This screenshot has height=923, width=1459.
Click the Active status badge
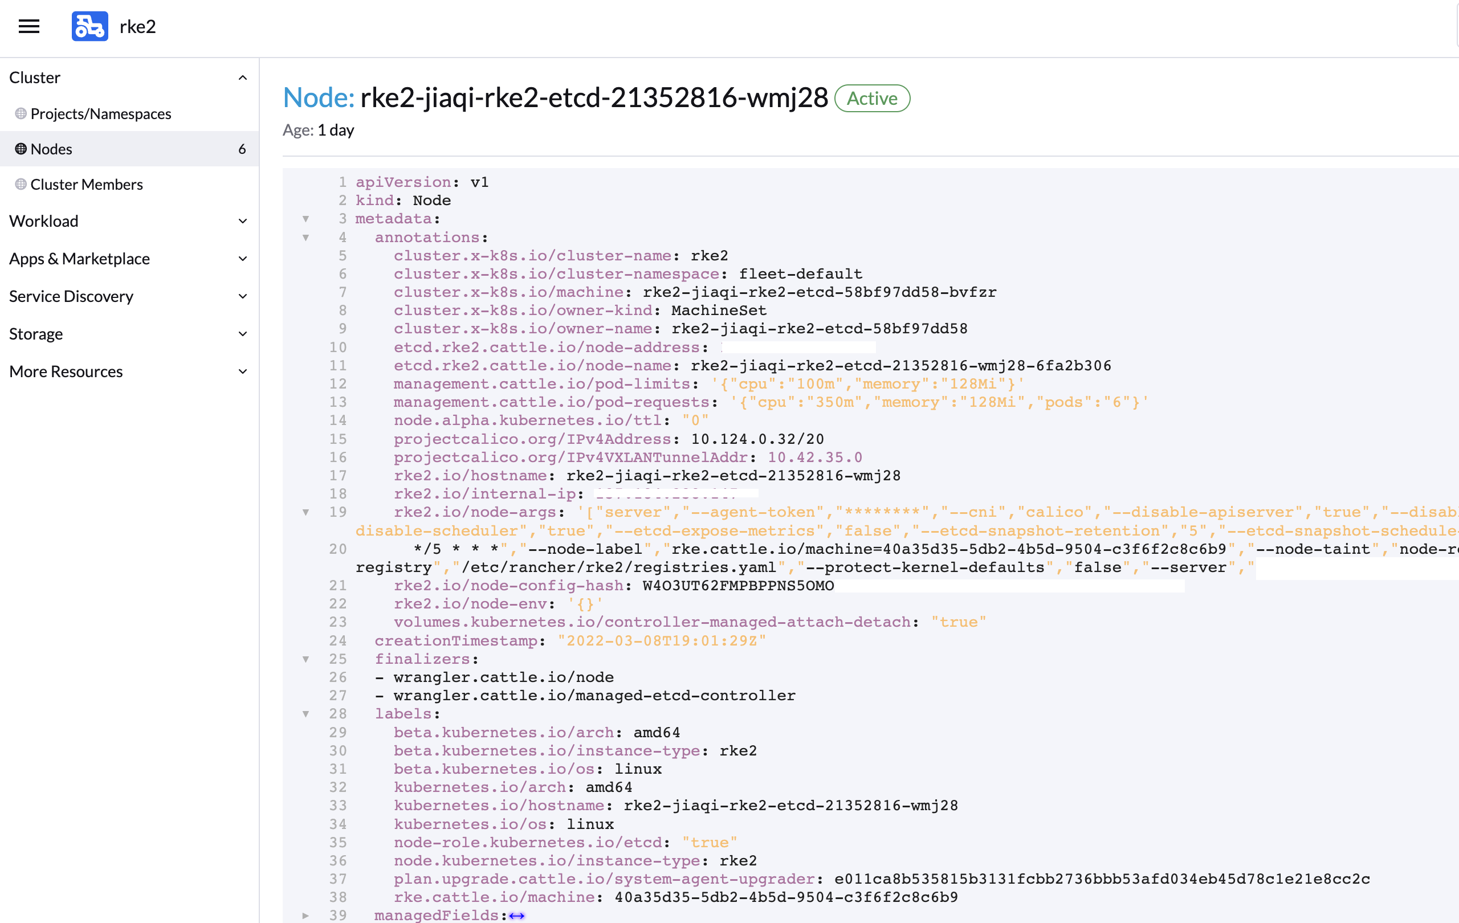pyautogui.click(x=872, y=98)
